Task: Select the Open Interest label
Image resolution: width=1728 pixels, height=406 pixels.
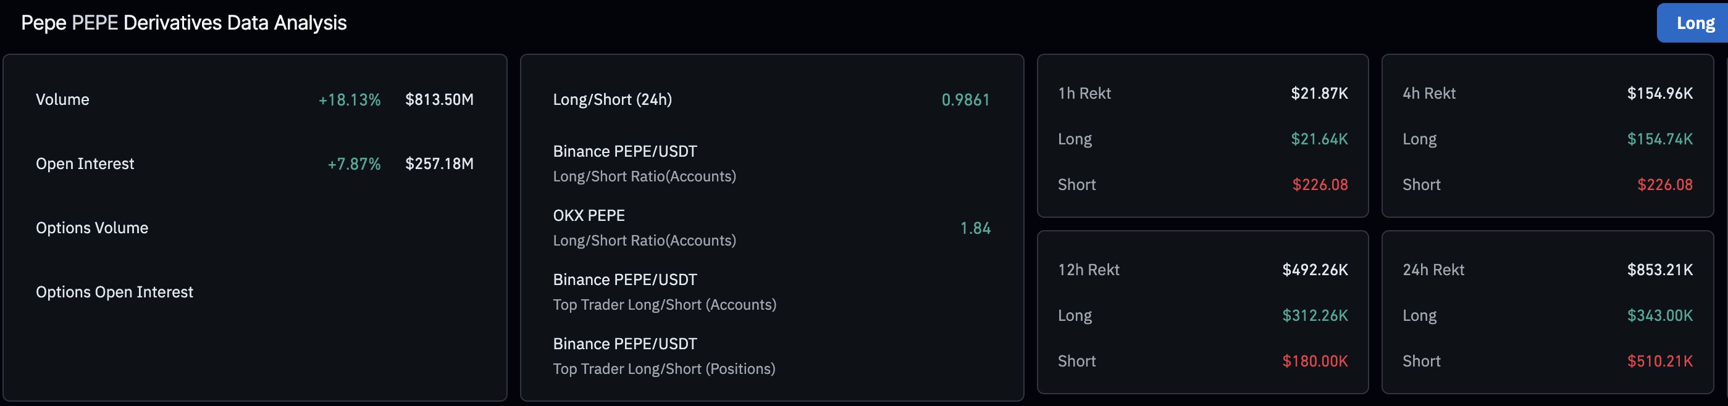Action: [85, 164]
